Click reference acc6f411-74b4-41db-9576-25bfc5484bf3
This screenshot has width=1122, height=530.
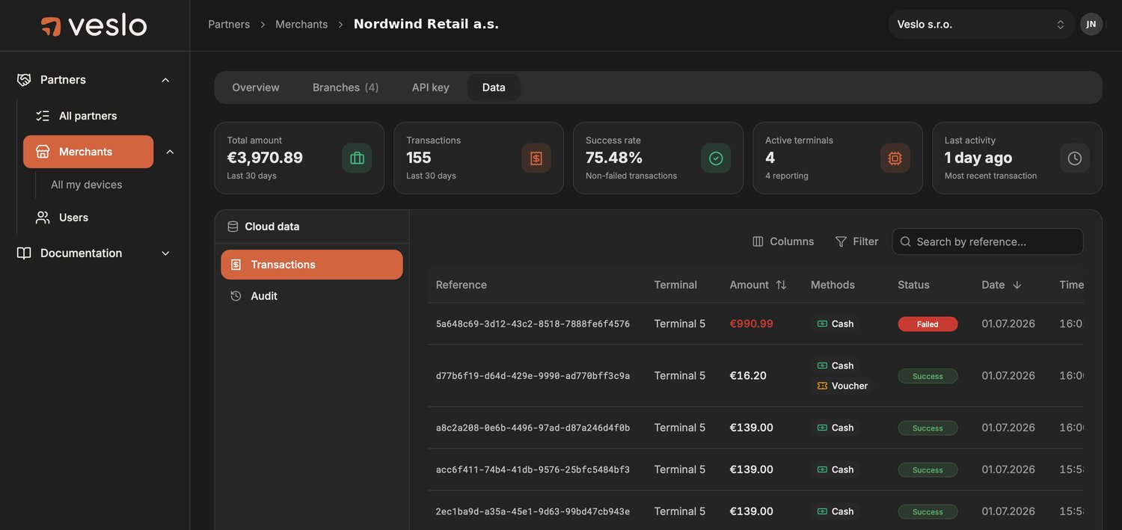coord(533,469)
